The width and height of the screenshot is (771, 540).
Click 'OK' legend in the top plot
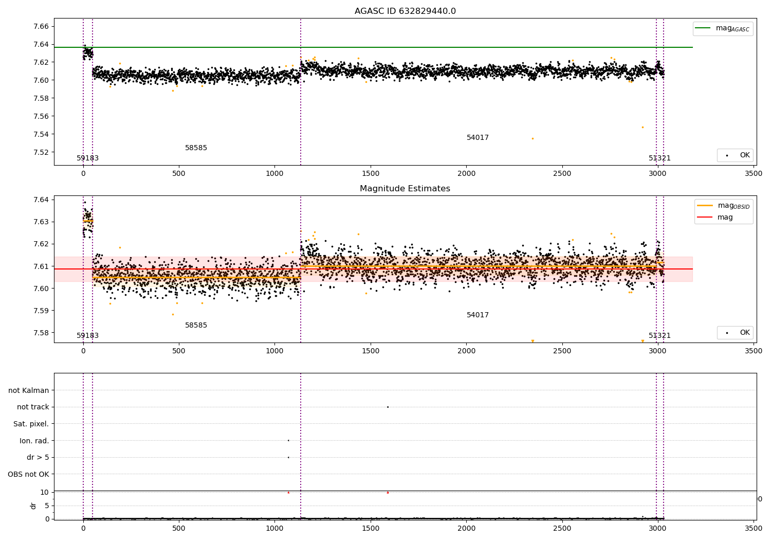tap(736, 155)
